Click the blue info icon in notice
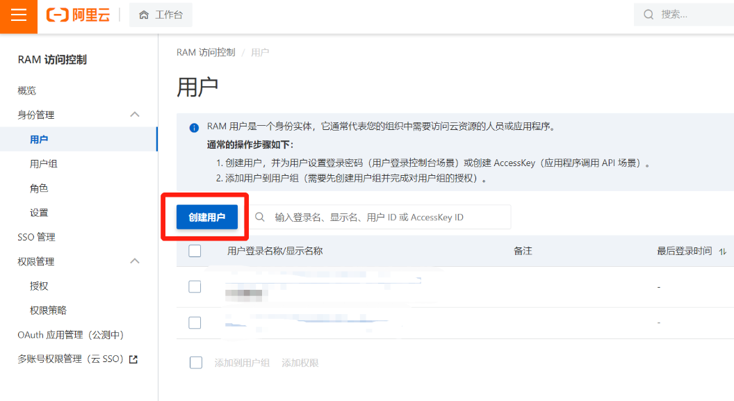The height and width of the screenshot is (401, 734). click(195, 128)
